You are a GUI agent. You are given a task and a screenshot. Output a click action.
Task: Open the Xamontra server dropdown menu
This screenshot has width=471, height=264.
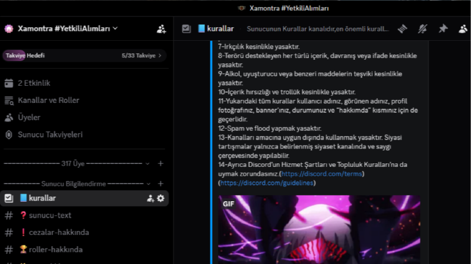(68, 29)
